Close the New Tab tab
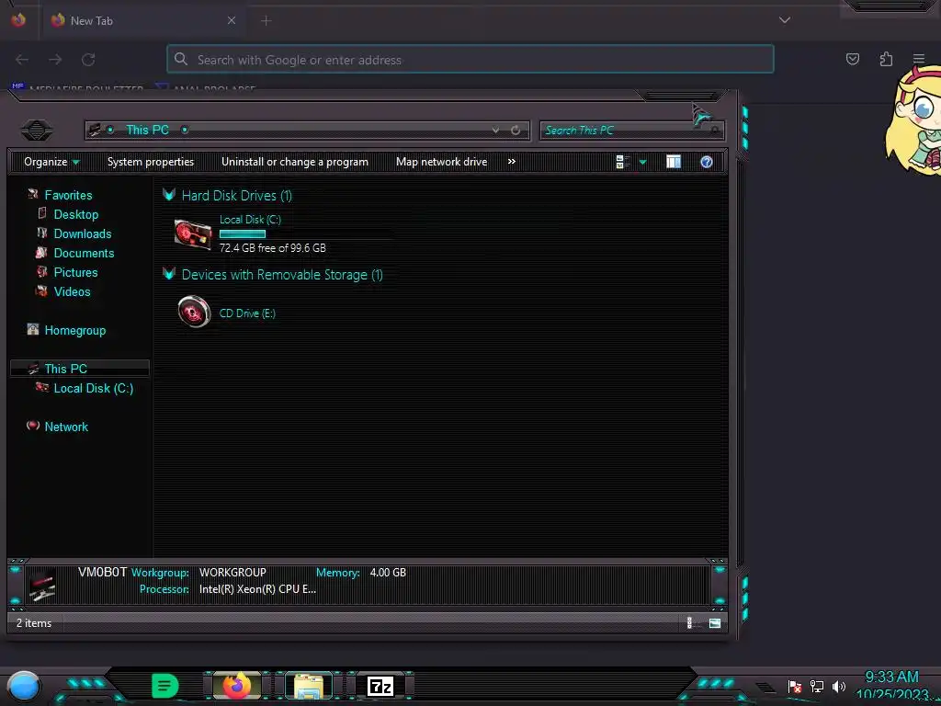Image resolution: width=941 pixels, height=706 pixels. tap(232, 20)
